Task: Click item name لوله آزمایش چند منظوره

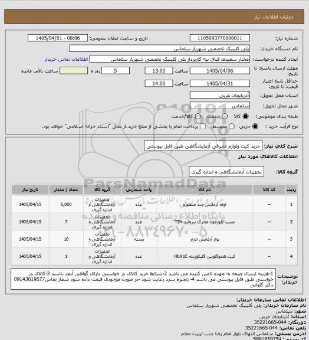Action: (x=205, y=204)
